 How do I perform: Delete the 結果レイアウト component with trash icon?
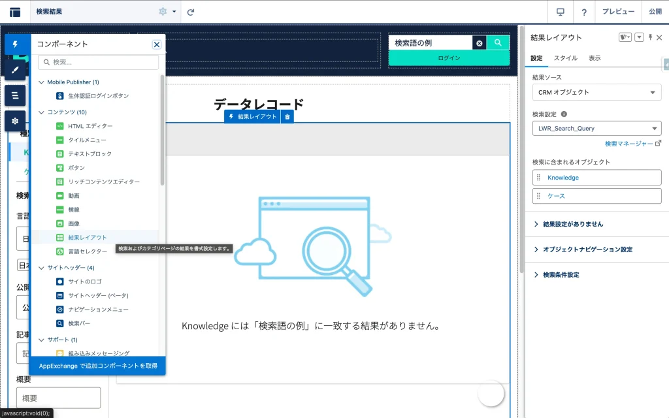tap(287, 116)
